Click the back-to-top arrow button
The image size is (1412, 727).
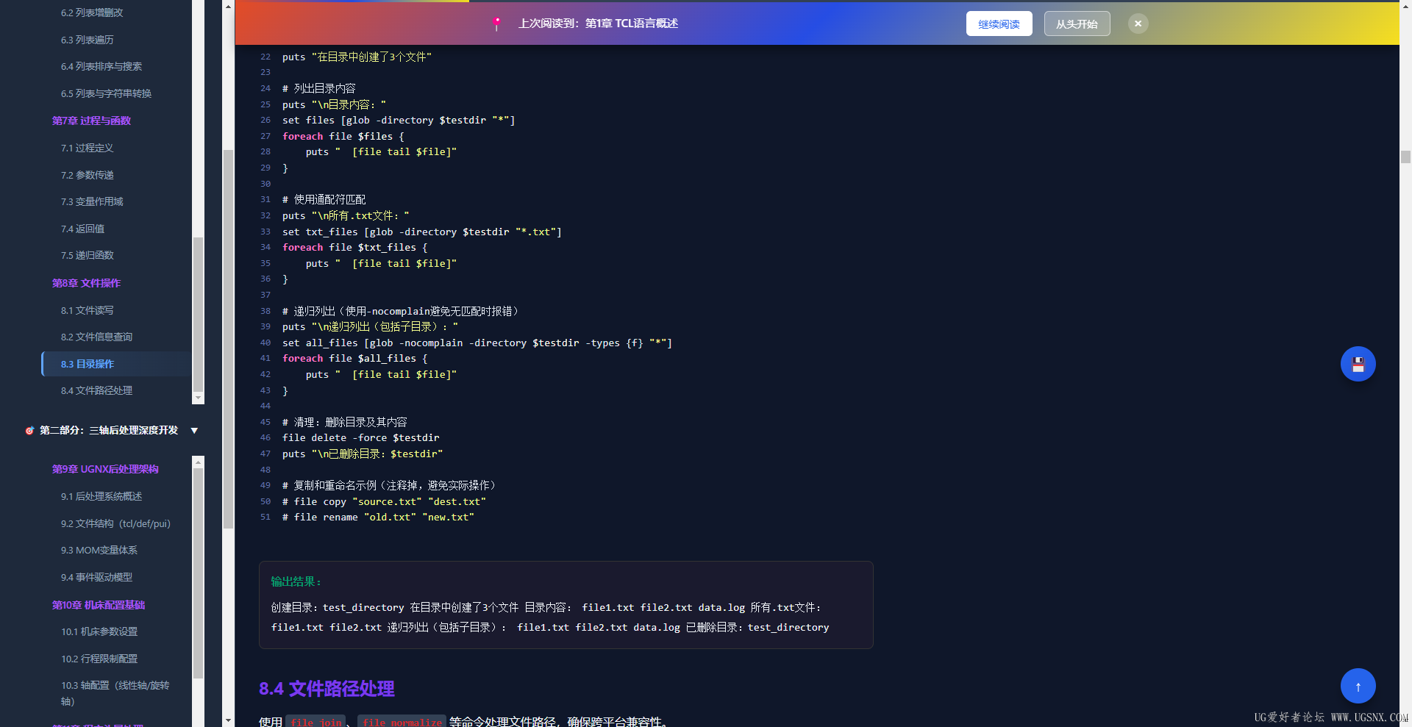1358,686
